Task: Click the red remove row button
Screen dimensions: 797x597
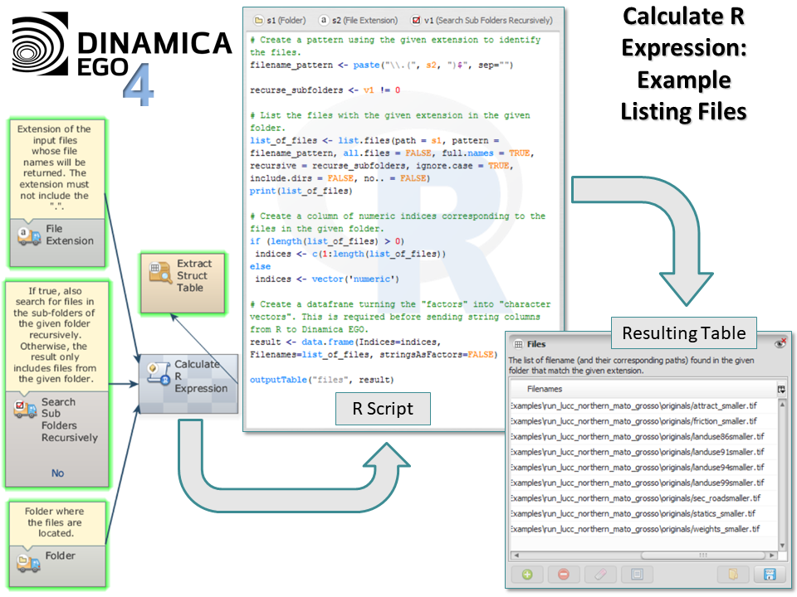Action: (x=563, y=574)
